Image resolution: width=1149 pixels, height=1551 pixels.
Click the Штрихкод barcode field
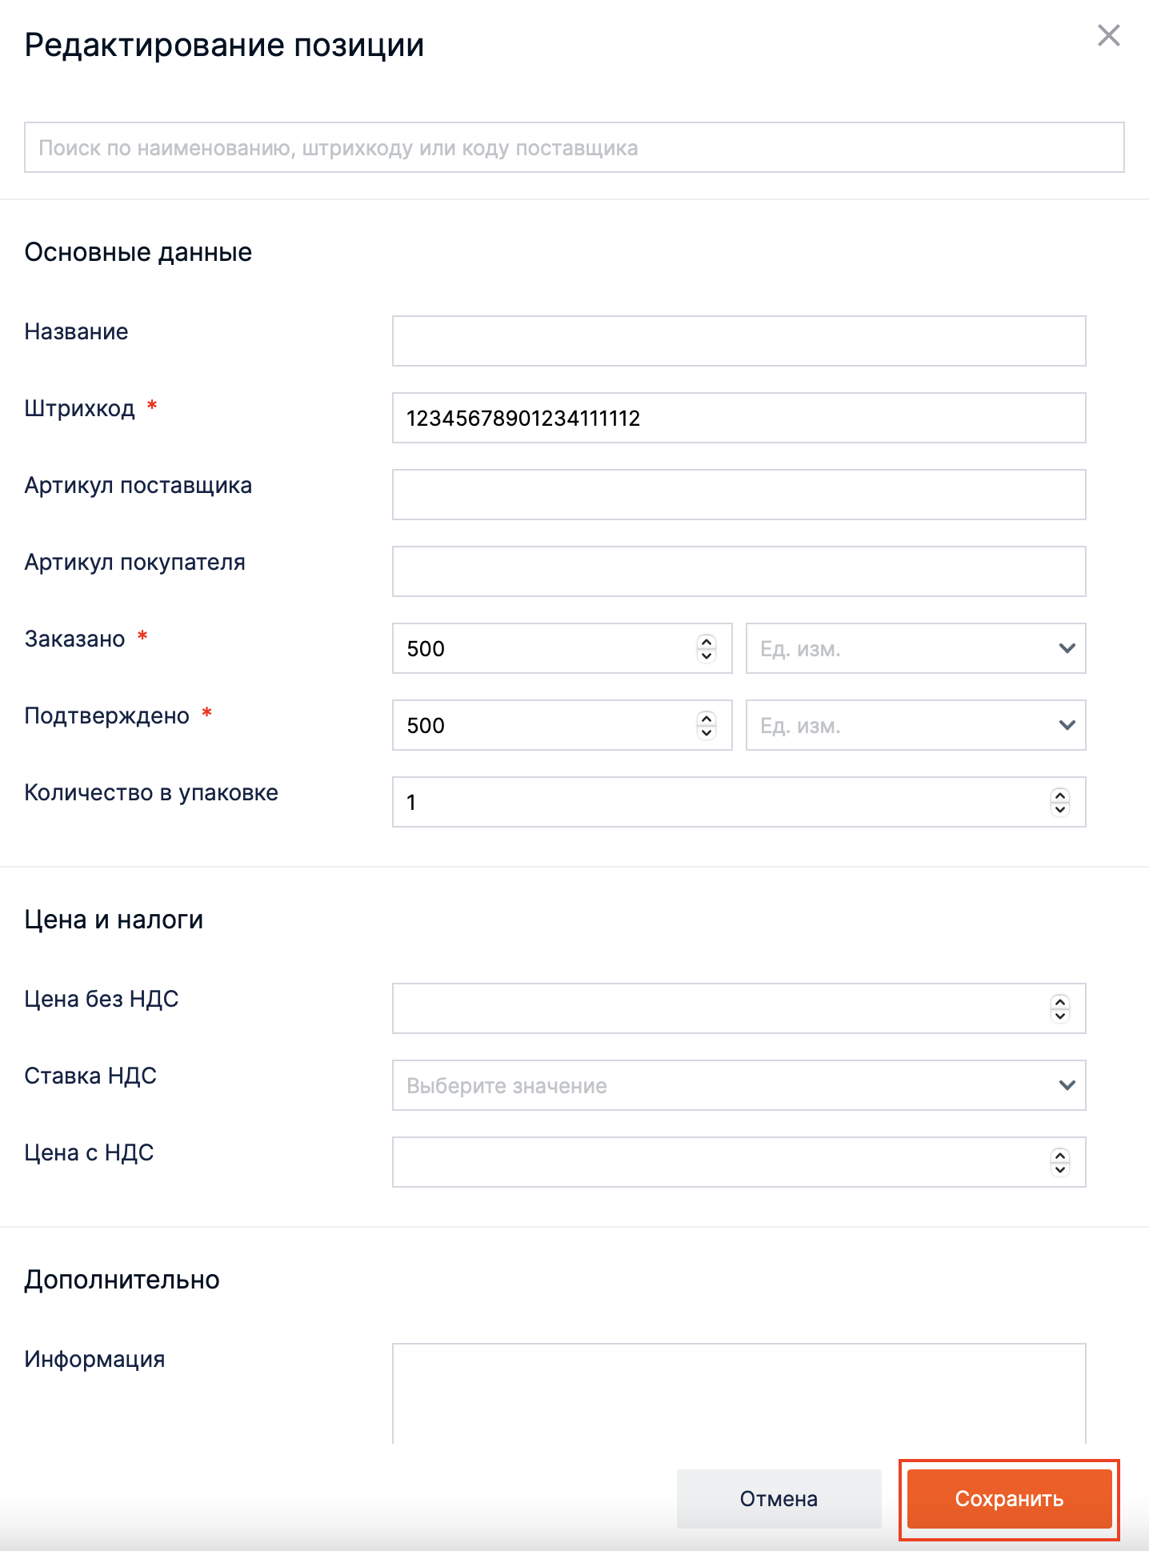tap(739, 418)
